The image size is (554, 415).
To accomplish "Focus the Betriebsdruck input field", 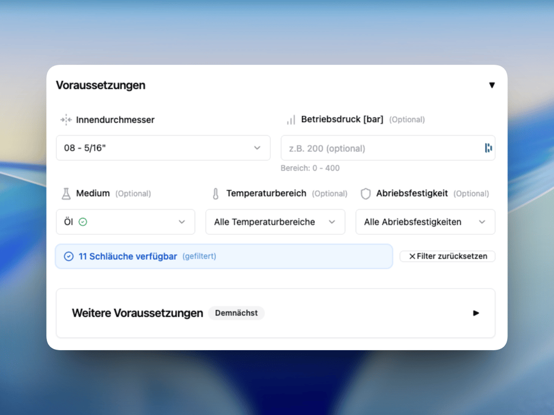I will click(x=379, y=148).
